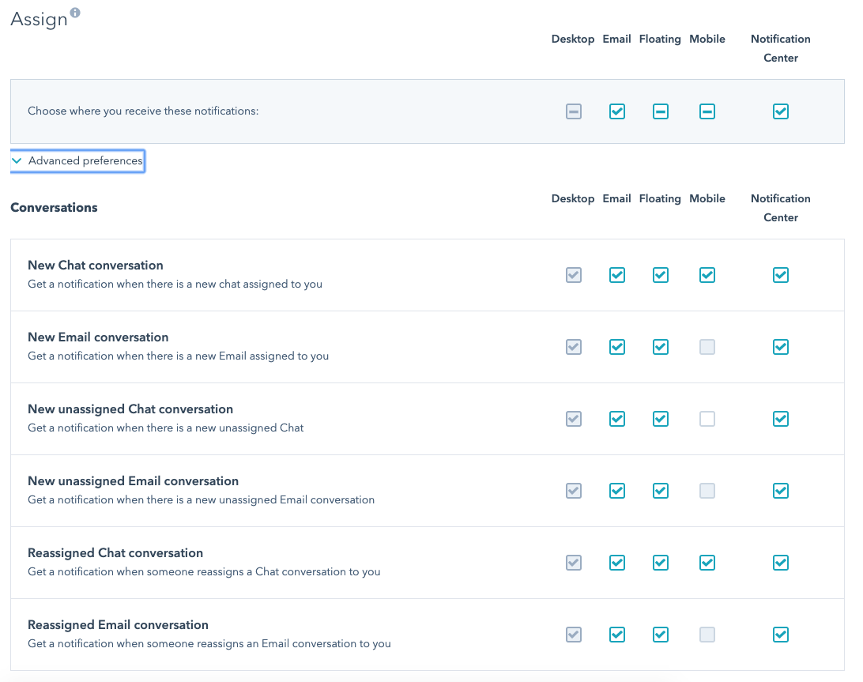The image size is (863, 682).
Task: Click the info icon beside Assign heading
Action: (x=75, y=13)
